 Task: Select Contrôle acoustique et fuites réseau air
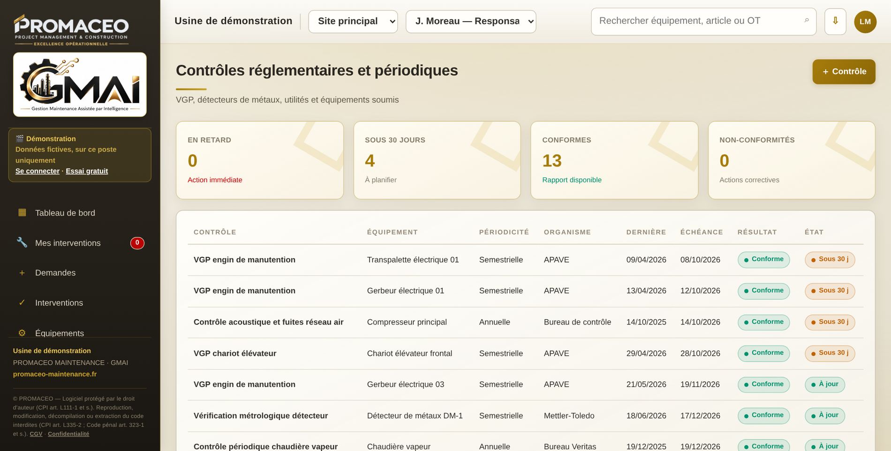tap(268, 322)
